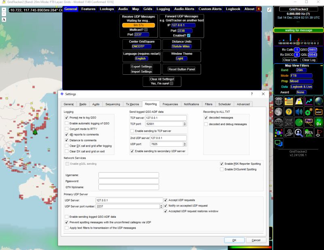Open the Advanced tab in Settings
The height and width of the screenshot is (250, 324).
coord(243,104)
